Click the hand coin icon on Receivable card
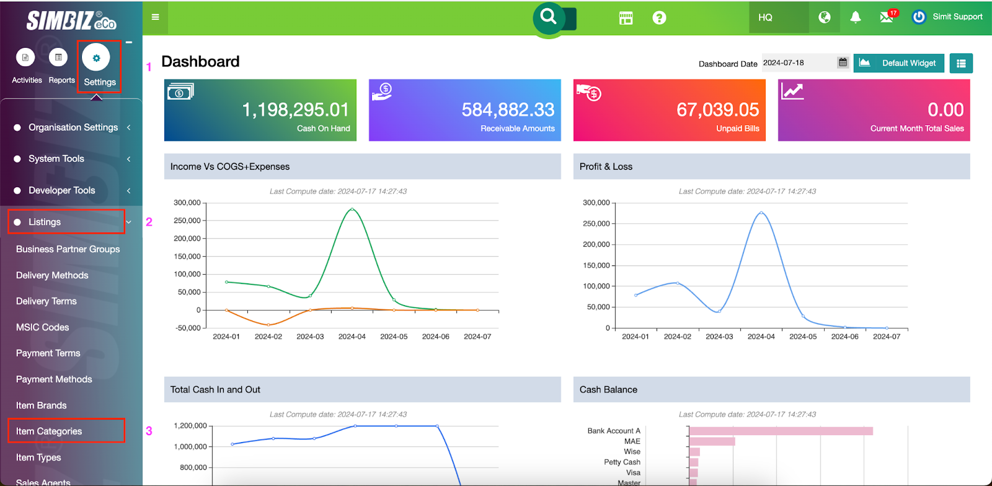The width and height of the screenshot is (992, 486). coord(382,92)
